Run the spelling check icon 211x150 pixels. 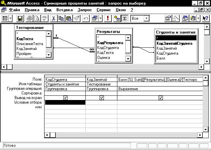tap(45, 18)
